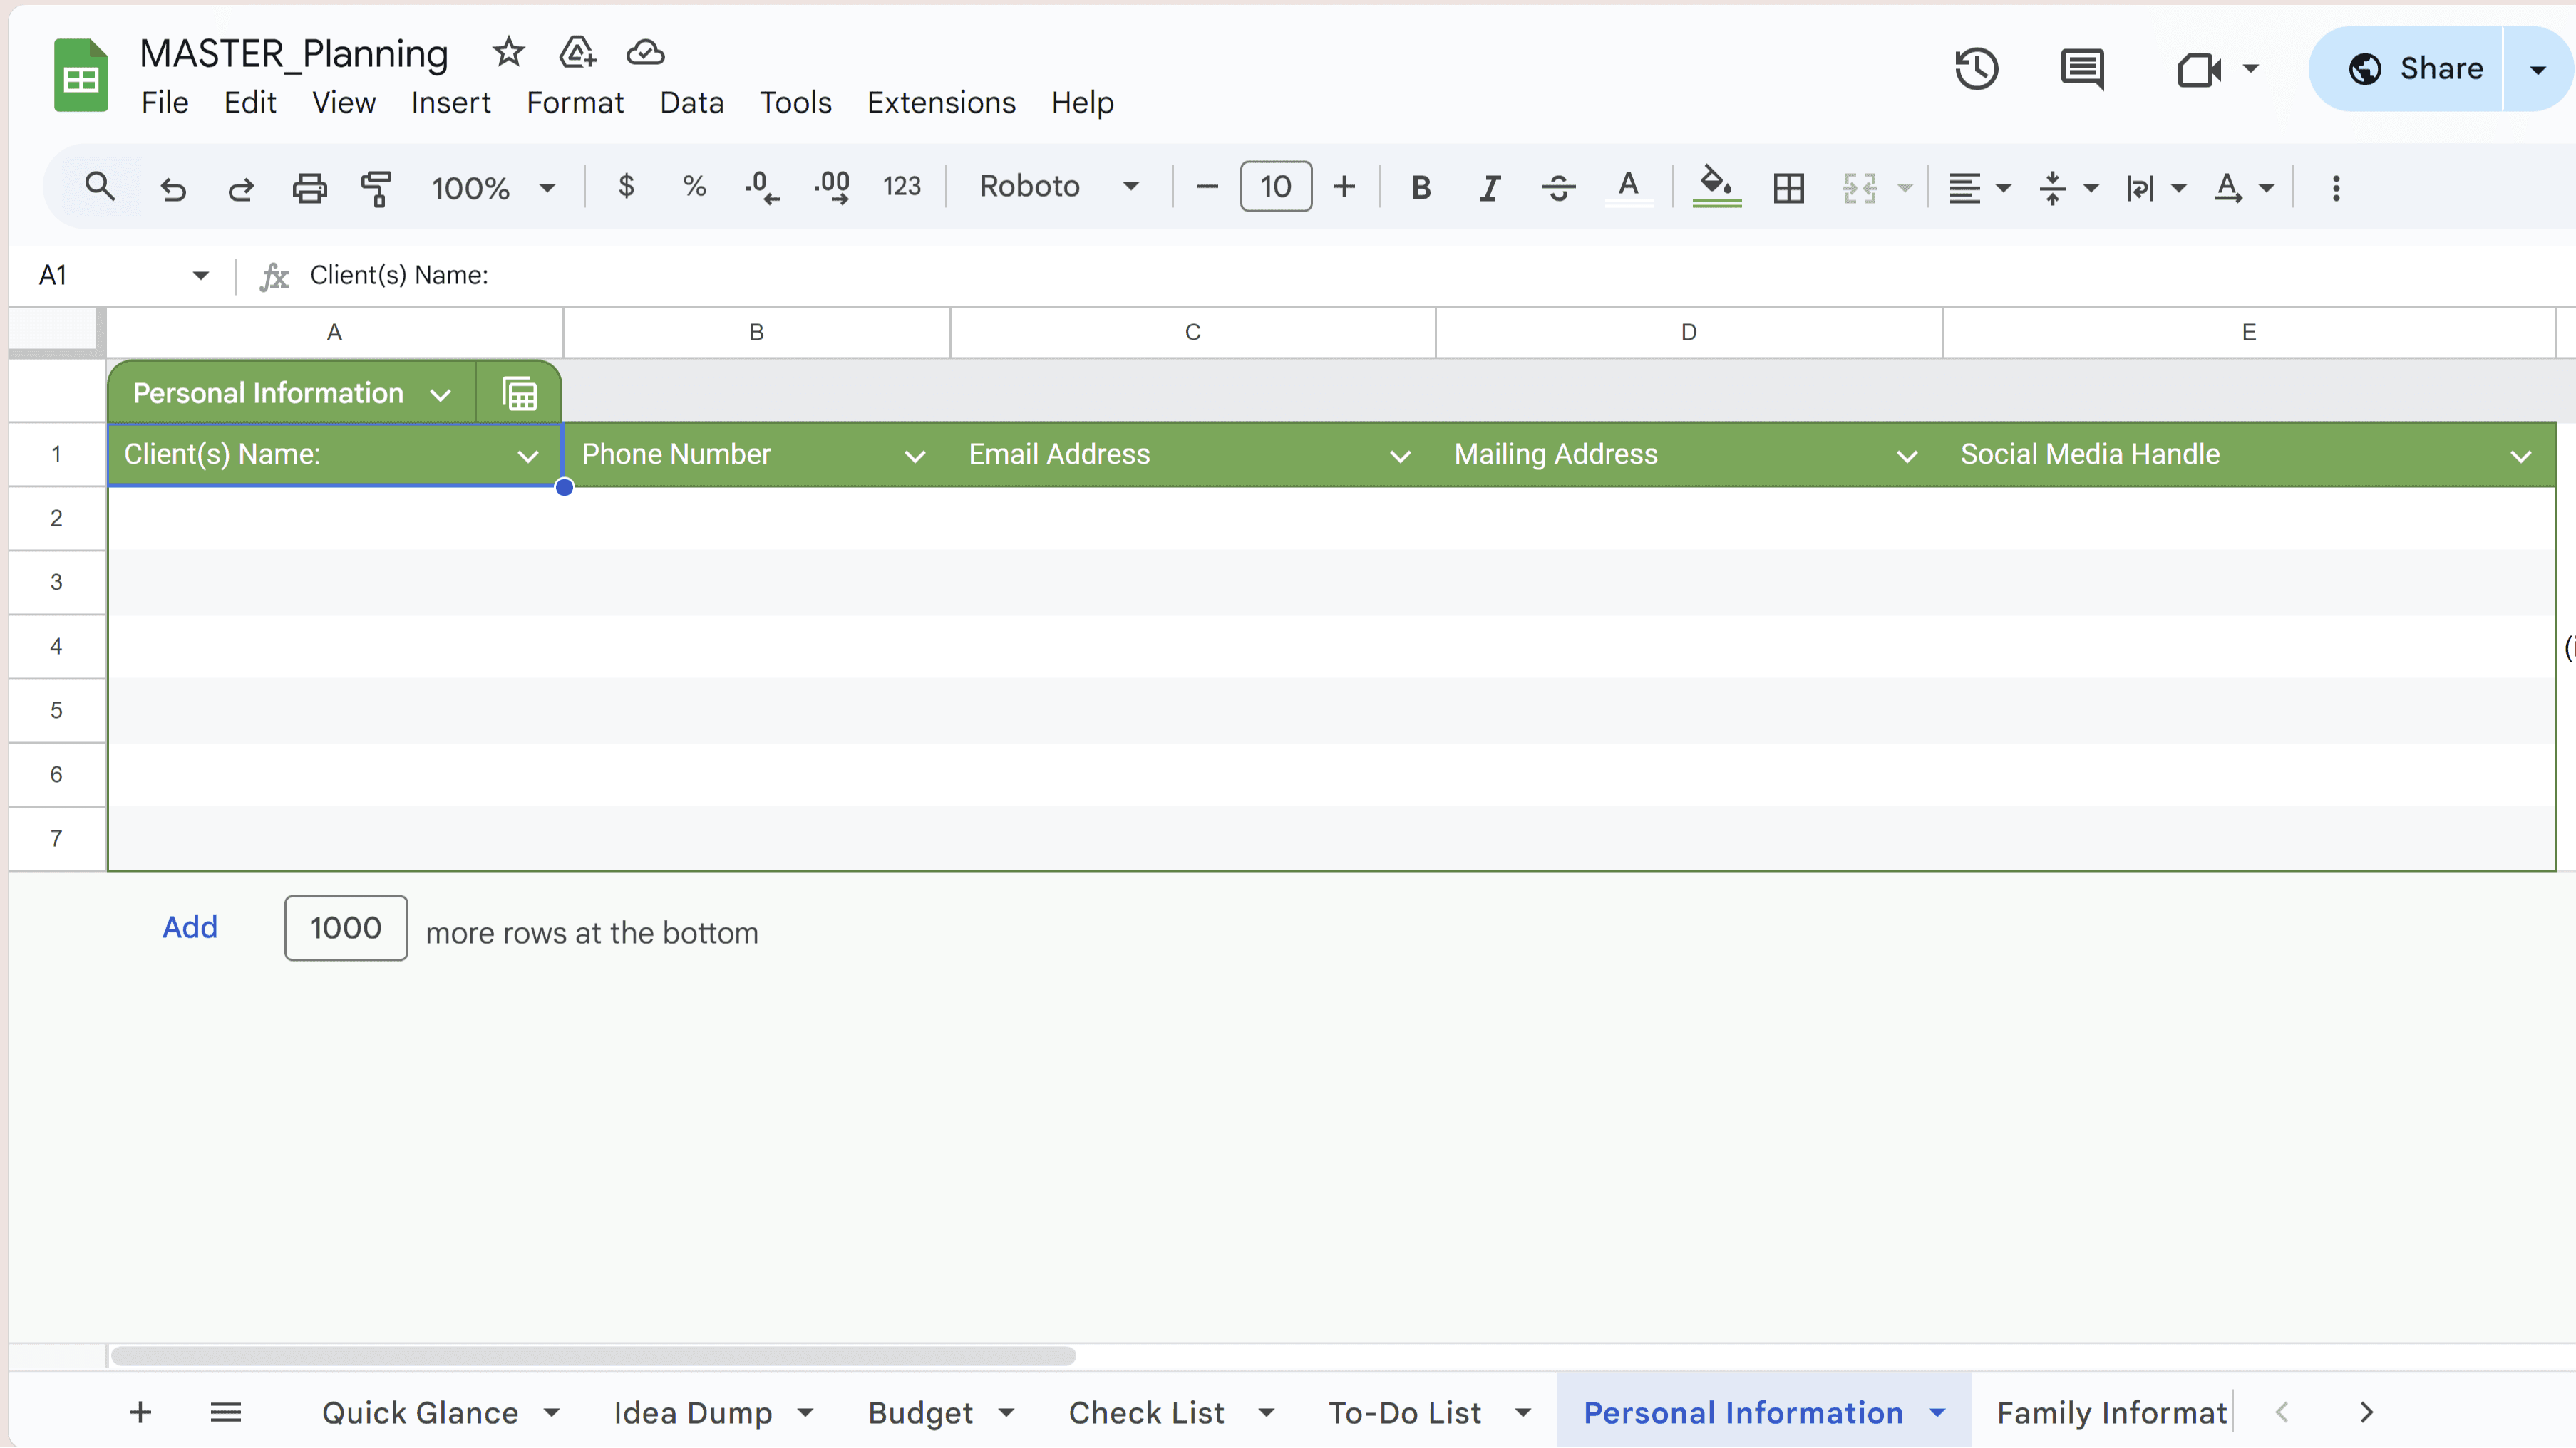Increase decimal places icon

coord(832,187)
